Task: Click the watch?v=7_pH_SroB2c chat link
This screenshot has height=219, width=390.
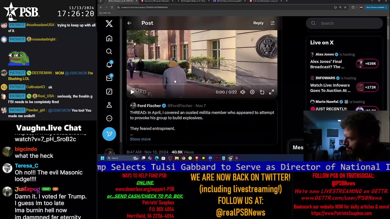Action: click(x=45, y=139)
